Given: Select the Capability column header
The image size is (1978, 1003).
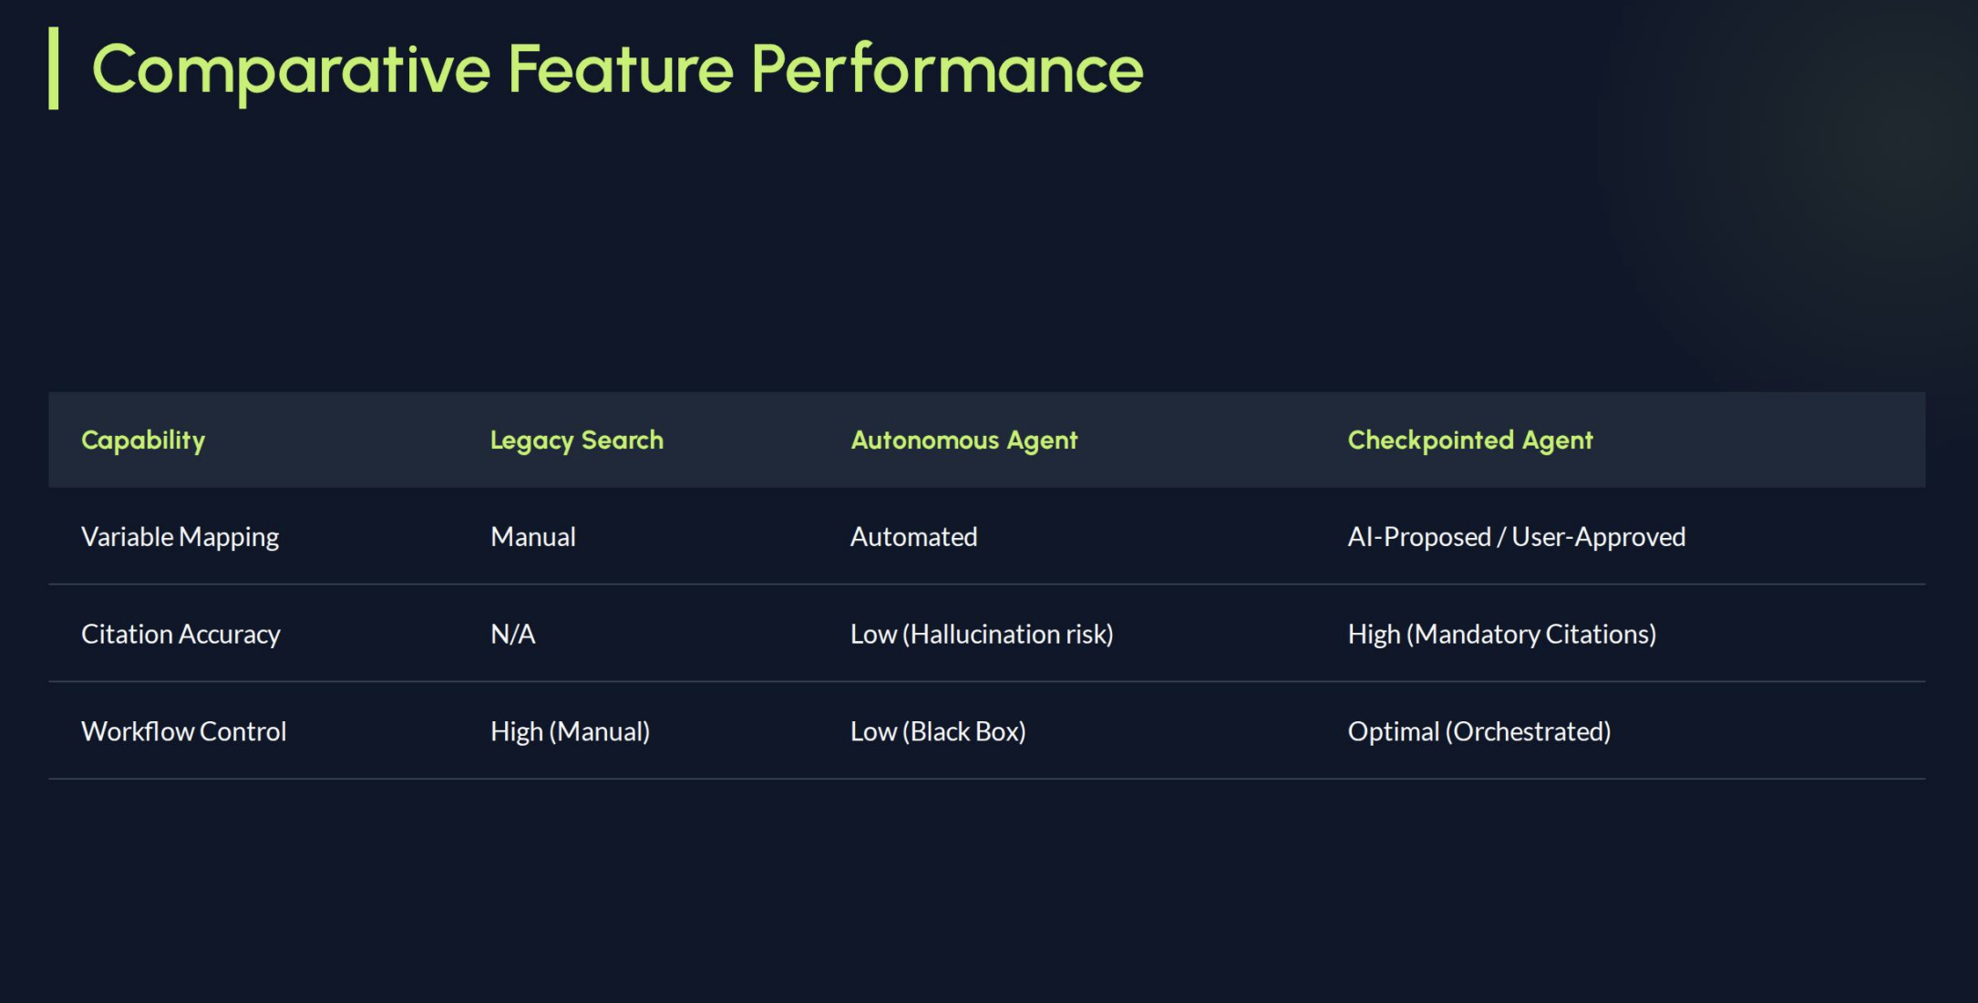Looking at the screenshot, I should [143, 440].
